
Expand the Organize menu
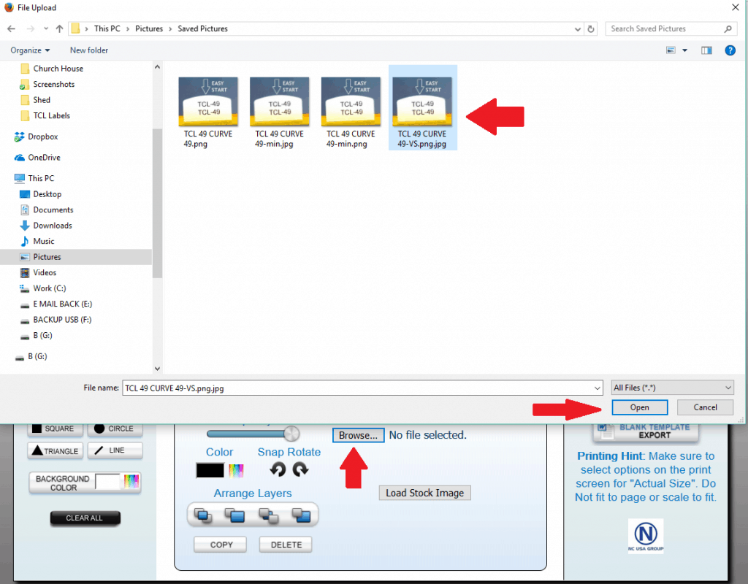pyautogui.click(x=30, y=50)
